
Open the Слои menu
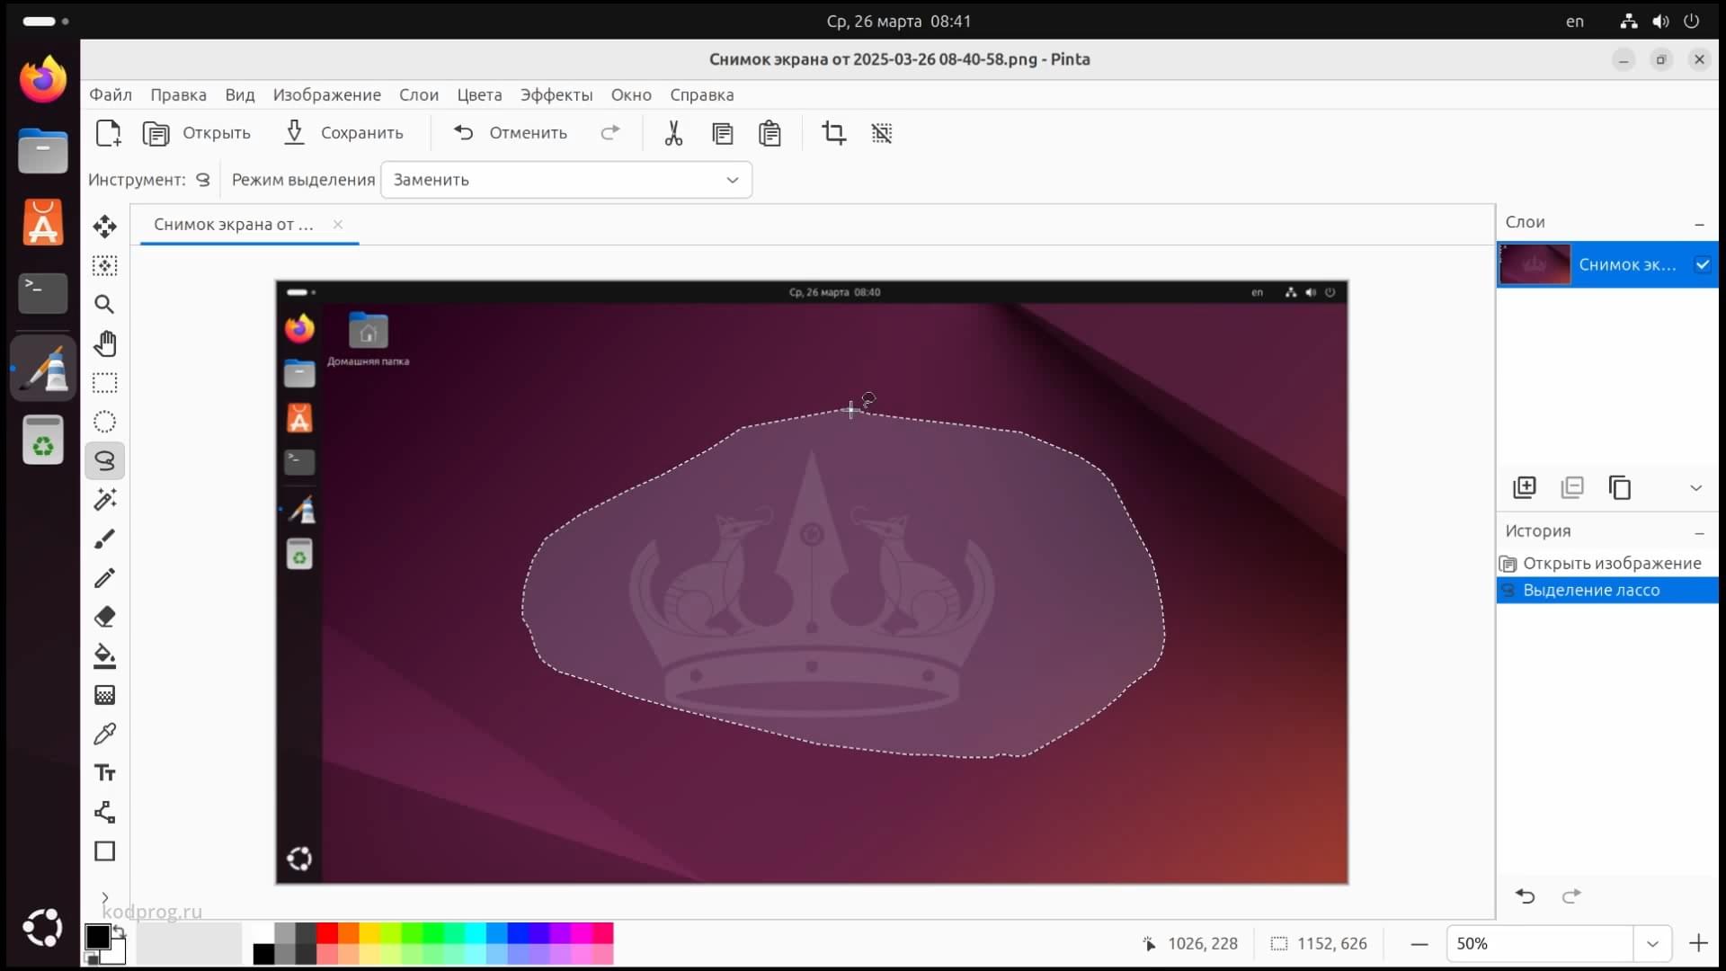[x=419, y=95]
